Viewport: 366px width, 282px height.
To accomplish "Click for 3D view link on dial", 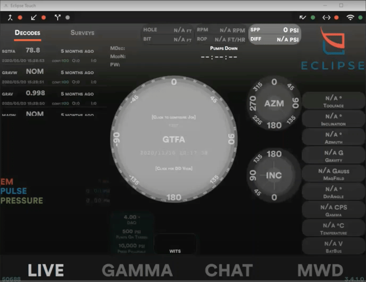I will coord(174,168).
